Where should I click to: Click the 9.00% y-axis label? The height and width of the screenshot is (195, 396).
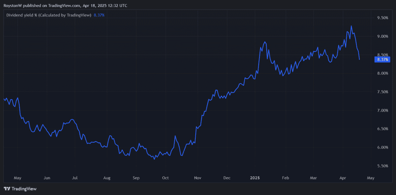[382, 36]
